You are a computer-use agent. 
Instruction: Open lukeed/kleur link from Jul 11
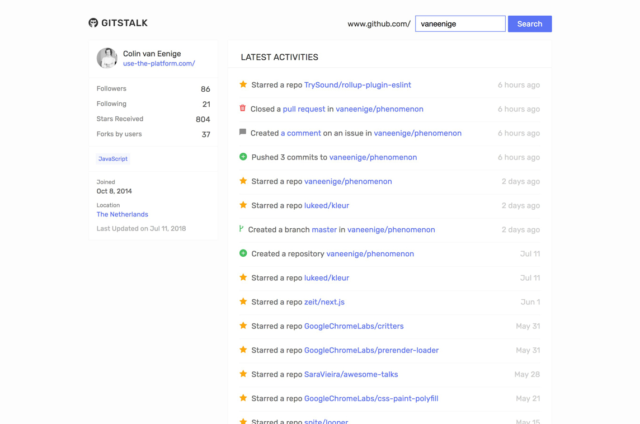click(327, 278)
